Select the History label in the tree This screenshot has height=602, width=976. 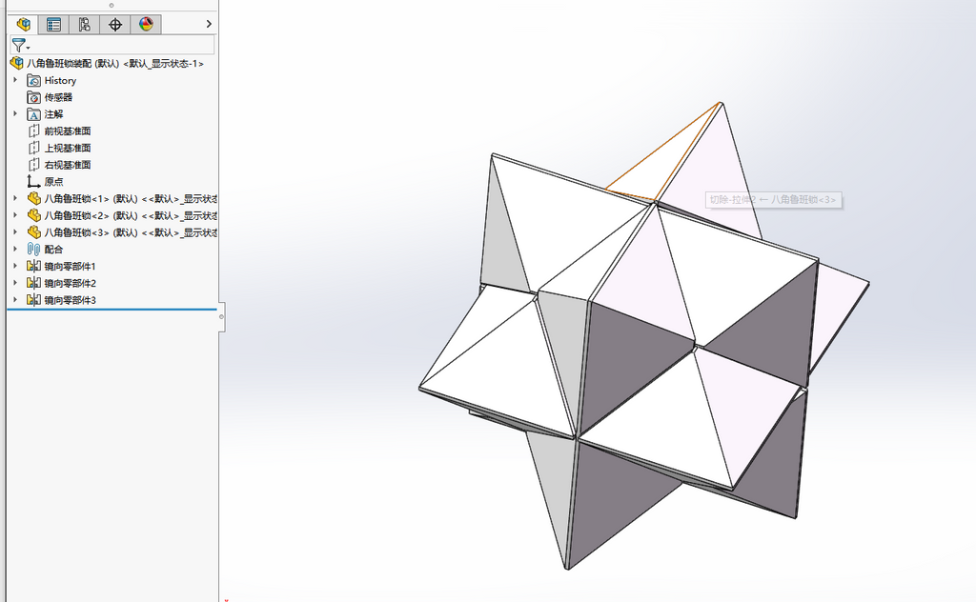click(60, 80)
